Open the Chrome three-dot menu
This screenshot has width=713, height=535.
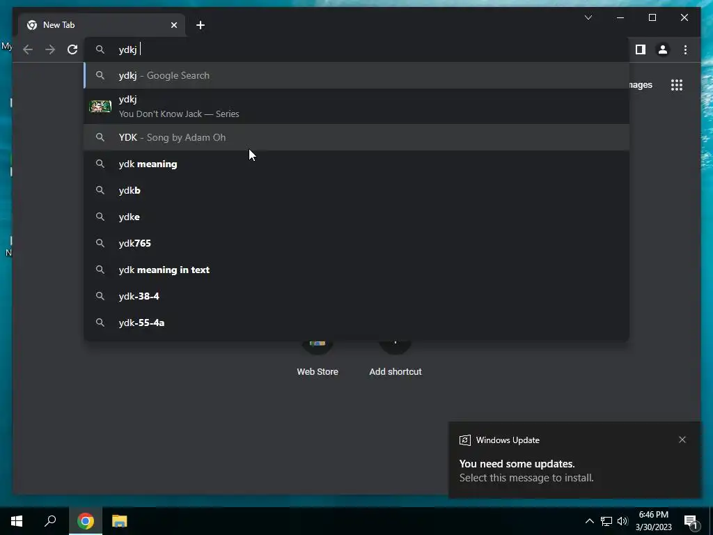click(x=685, y=49)
